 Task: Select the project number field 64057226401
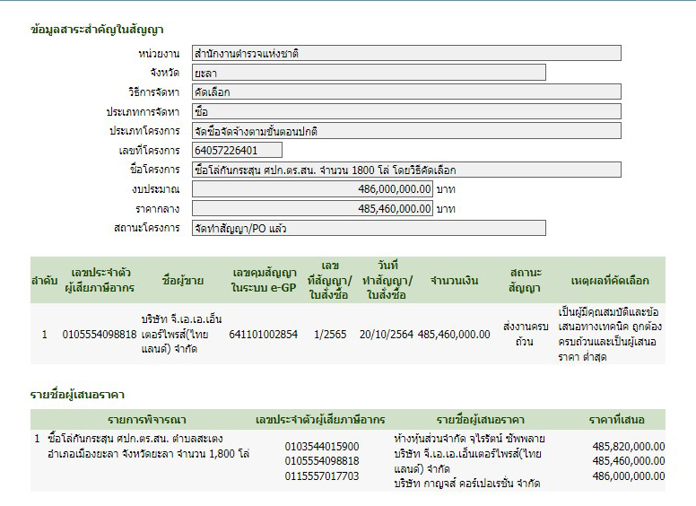pos(237,150)
